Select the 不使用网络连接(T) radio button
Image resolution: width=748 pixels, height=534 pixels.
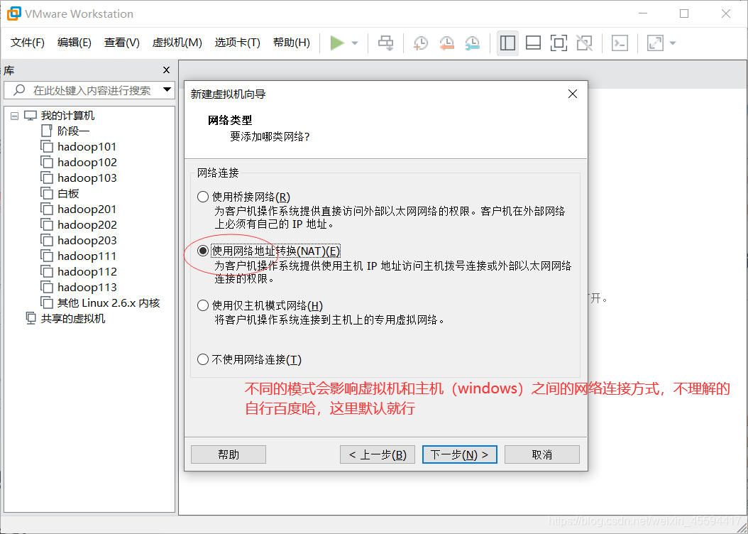tap(203, 359)
